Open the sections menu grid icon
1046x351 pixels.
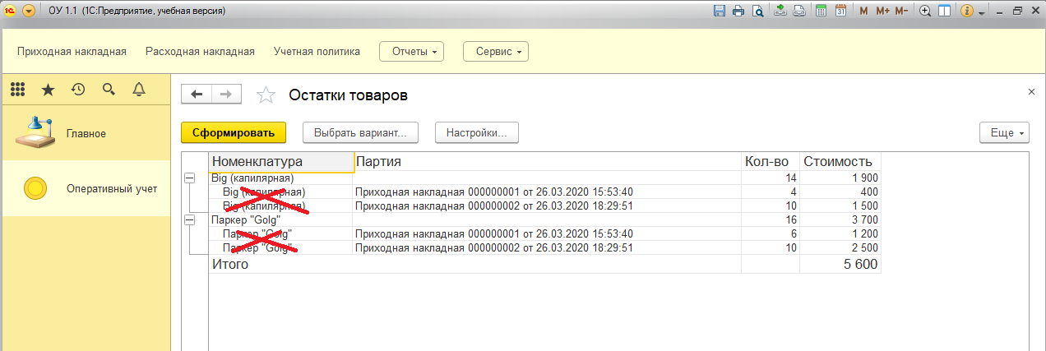17,90
